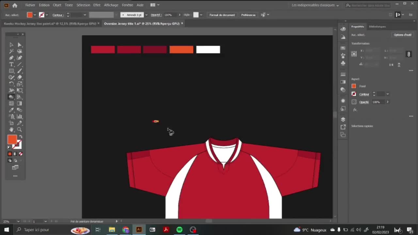Viewport: 418px width, 235px height.
Task: Open Edit Toolbar three-dots button
Action: point(15,176)
